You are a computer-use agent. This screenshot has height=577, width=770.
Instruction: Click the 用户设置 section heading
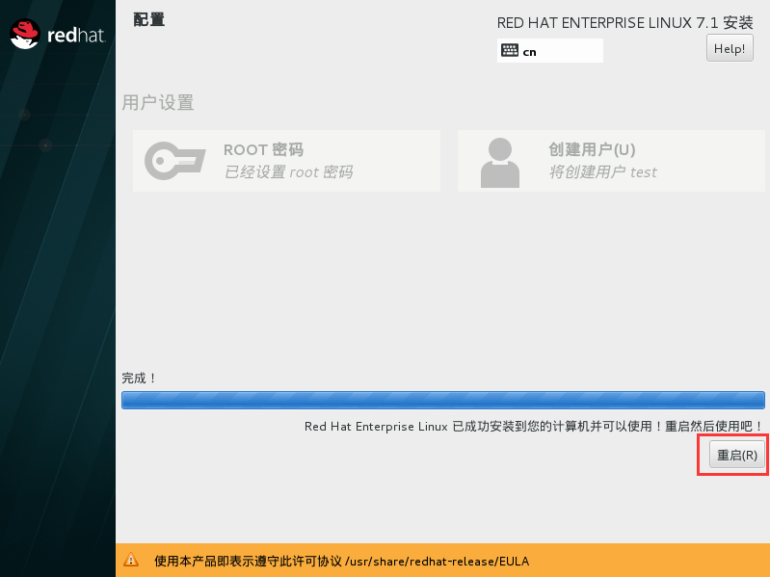[158, 103]
